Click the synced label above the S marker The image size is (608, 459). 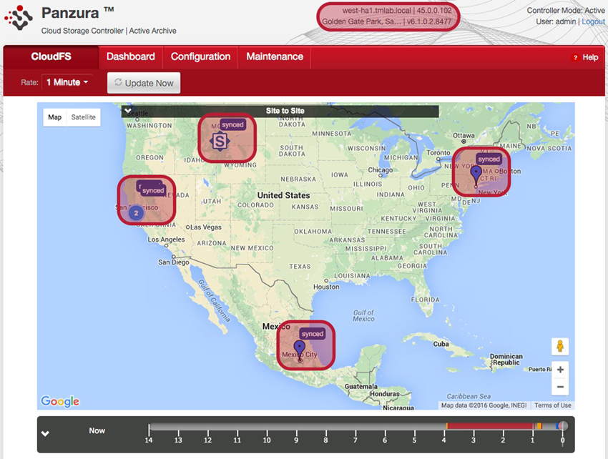click(x=232, y=124)
